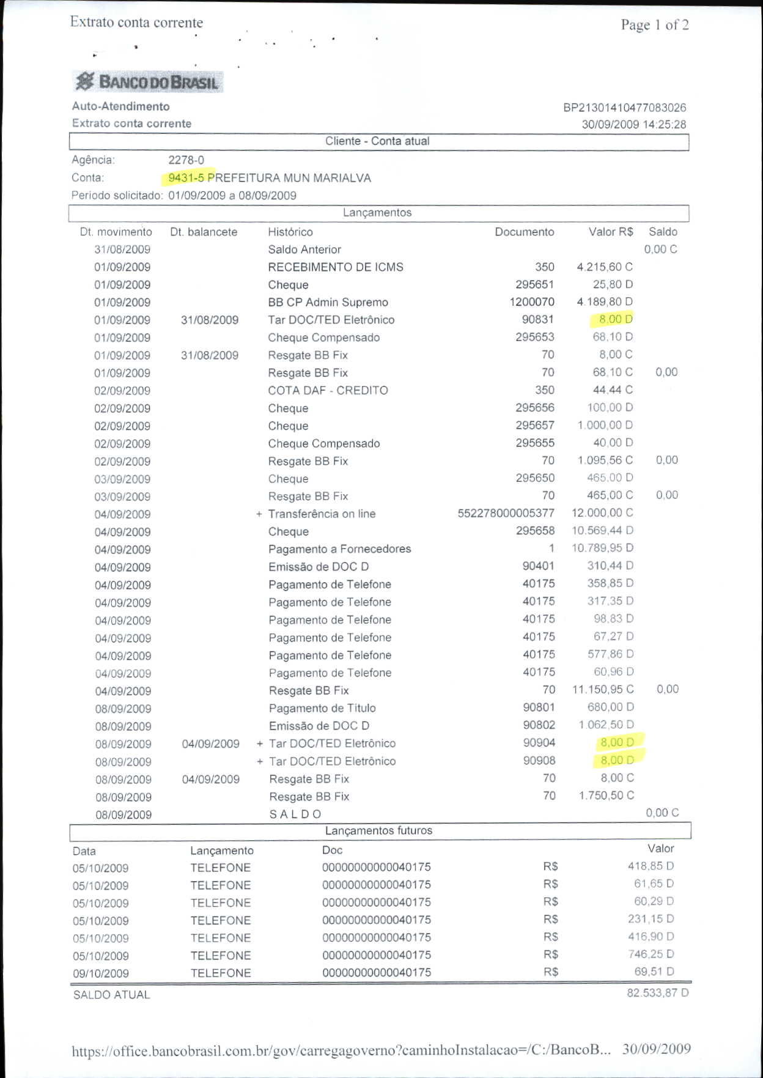This screenshot has width=763, height=1078.
Task: Select the 'Auto-Atendimento' heading
Action: pyautogui.click(x=121, y=106)
